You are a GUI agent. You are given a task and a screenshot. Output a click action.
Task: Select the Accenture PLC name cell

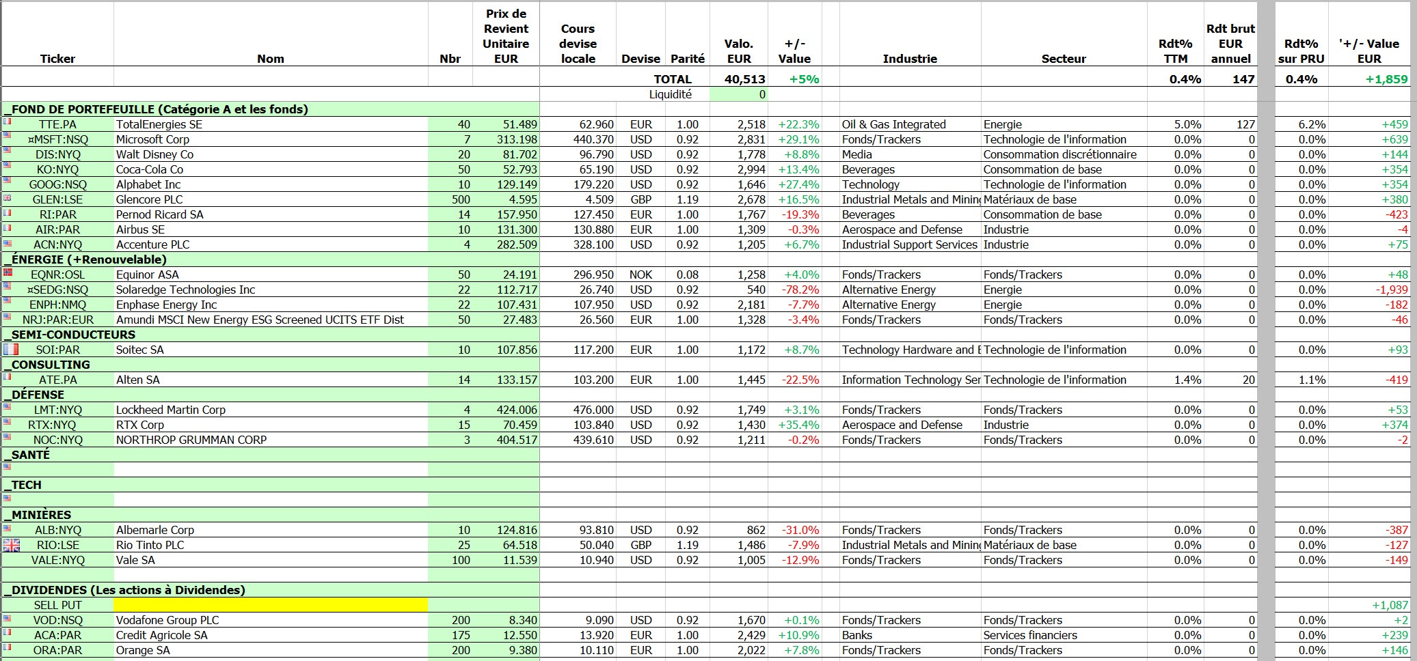pyautogui.click(x=271, y=244)
